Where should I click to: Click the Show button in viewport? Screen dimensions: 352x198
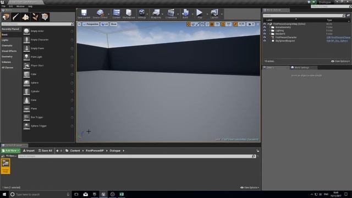tap(114, 24)
